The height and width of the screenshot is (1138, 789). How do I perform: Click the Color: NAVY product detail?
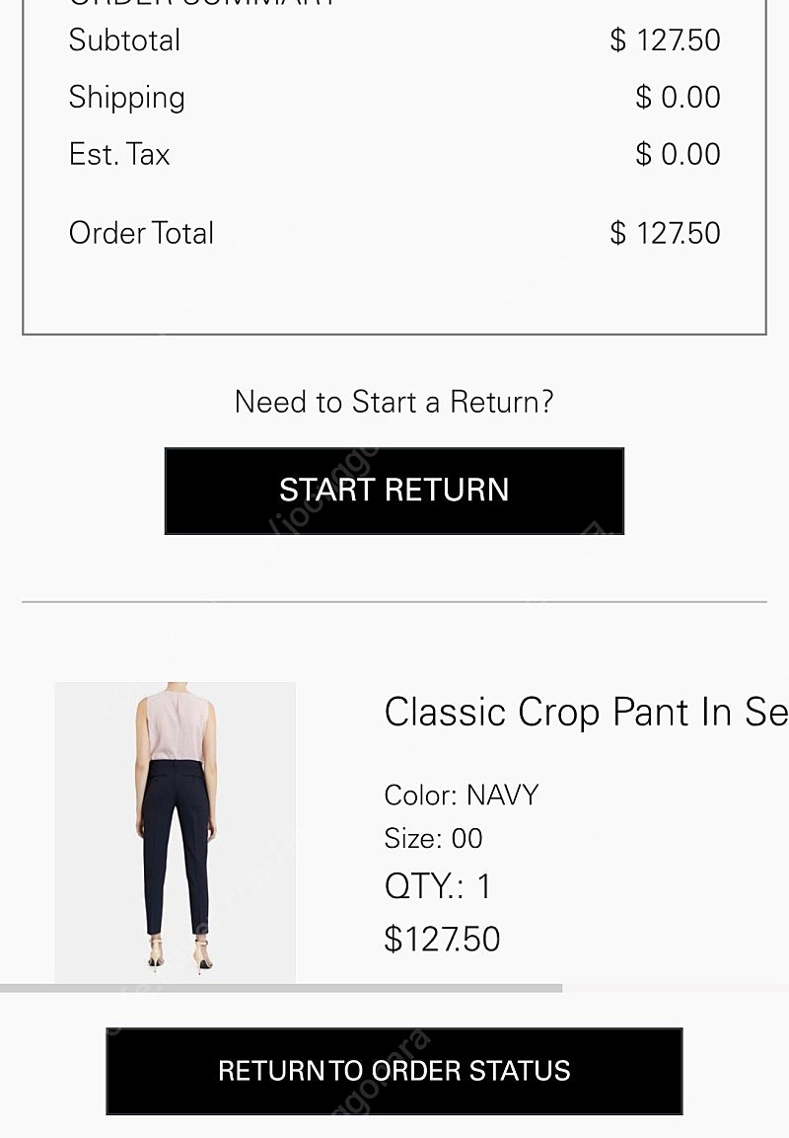pyautogui.click(x=461, y=795)
